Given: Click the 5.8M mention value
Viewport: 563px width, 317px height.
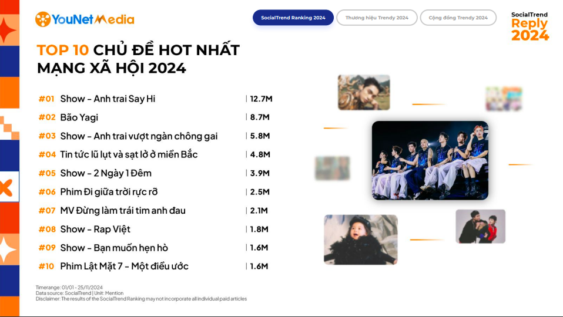Looking at the screenshot, I should click(x=260, y=136).
